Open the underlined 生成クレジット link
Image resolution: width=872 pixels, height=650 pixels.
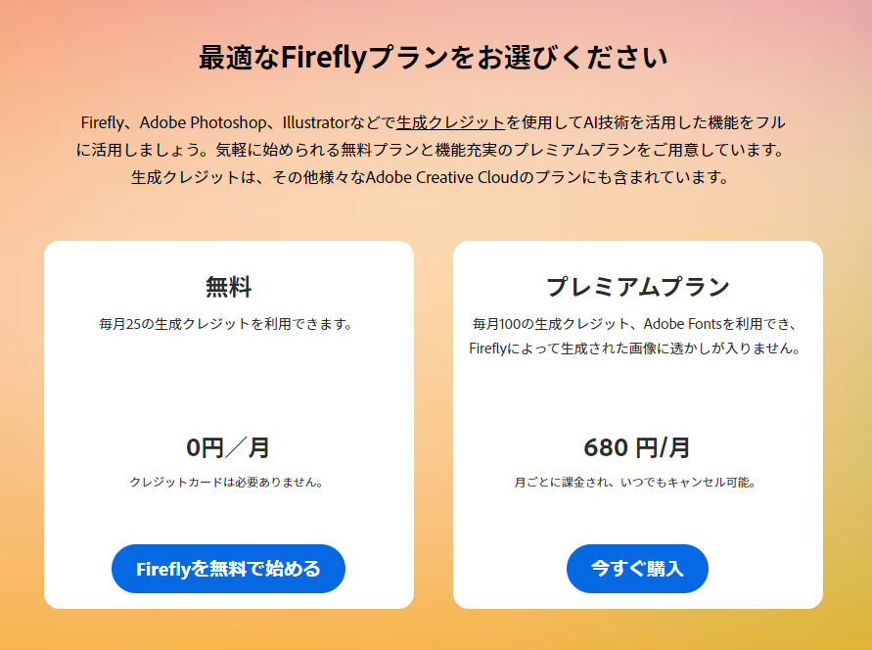[450, 122]
